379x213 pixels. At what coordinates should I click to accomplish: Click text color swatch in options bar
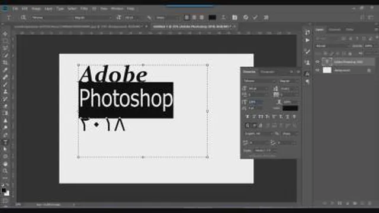point(212,17)
